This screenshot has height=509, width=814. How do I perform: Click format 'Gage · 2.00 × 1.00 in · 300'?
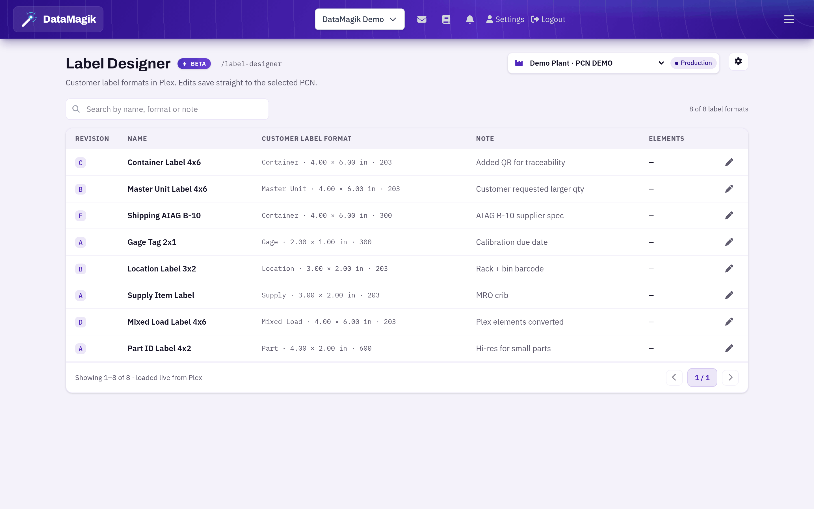pos(317,242)
